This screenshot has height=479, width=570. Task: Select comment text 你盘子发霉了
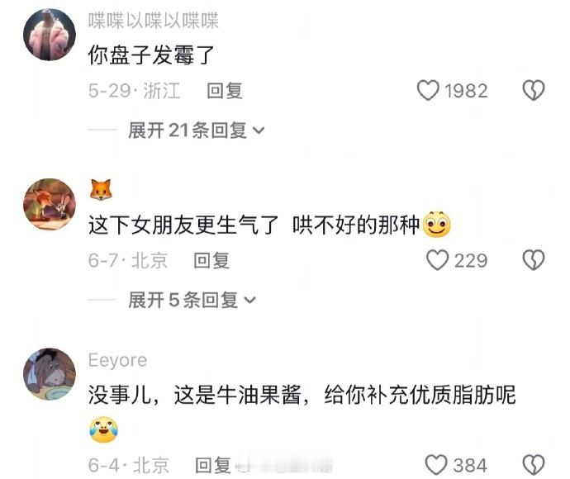pos(151,55)
